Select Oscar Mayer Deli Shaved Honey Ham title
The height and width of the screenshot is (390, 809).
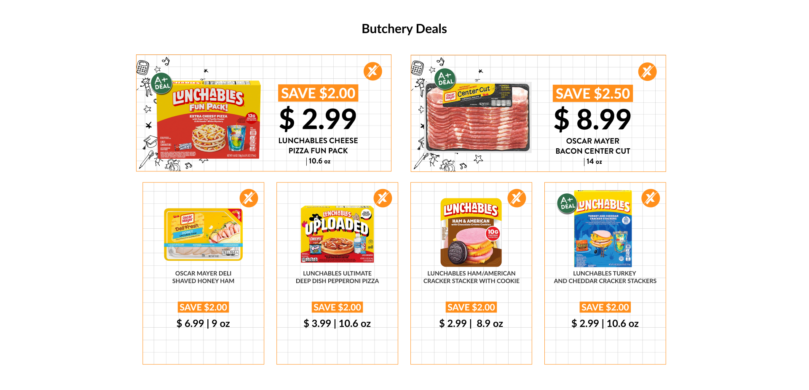click(x=203, y=277)
